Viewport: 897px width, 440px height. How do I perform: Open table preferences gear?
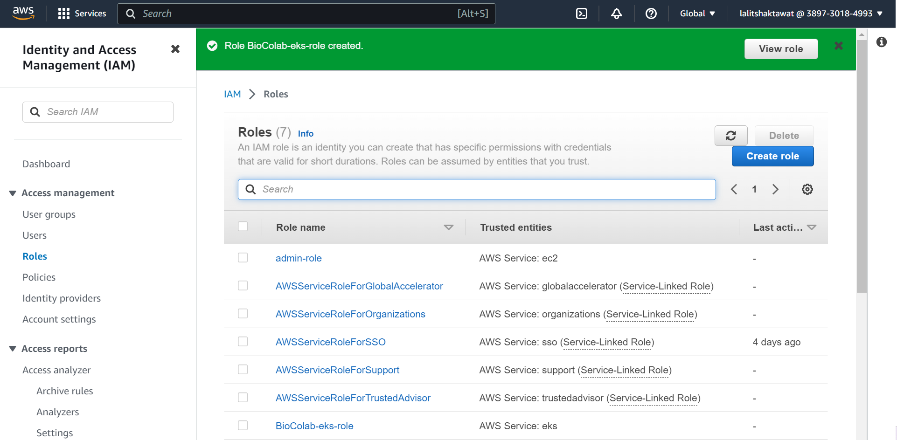pyautogui.click(x=807, y=189)
